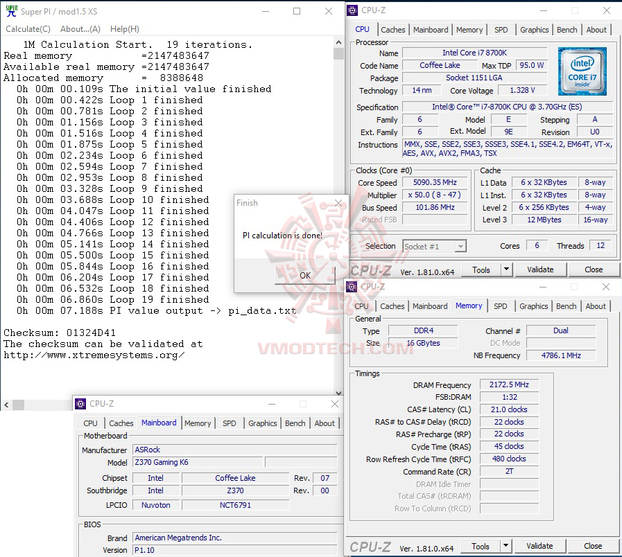Click the CPU-Z icon in Memory window titlebar
The width and height of the screenshot is (622, 557).
pyautogui.click(x=351, y=286)
